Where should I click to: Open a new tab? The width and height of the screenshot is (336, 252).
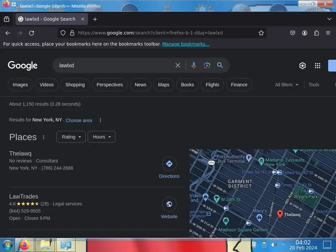95,19
